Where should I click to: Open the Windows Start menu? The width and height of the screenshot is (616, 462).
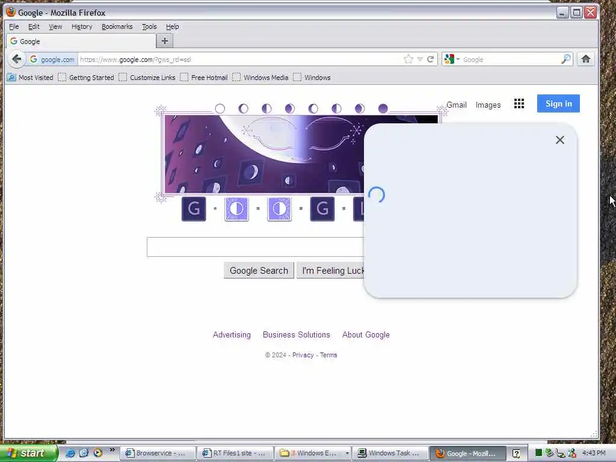pos(28,453)
